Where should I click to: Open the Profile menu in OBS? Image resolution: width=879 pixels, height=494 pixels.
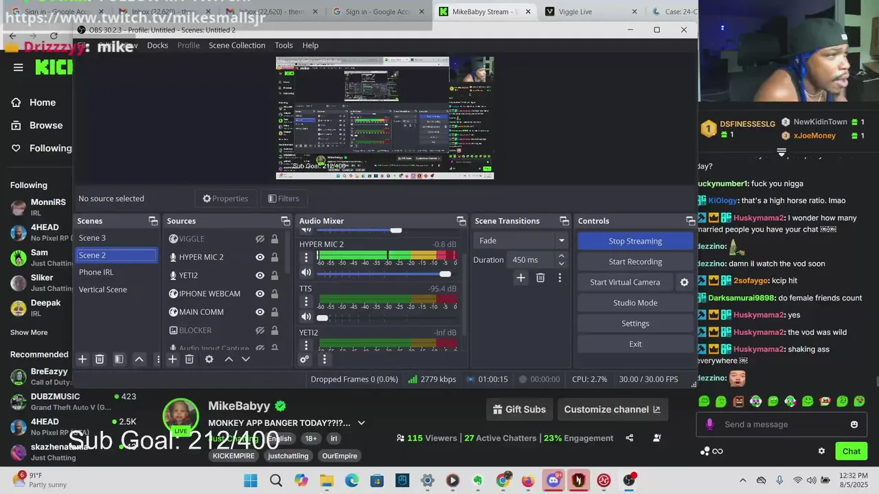coord(188,45)
